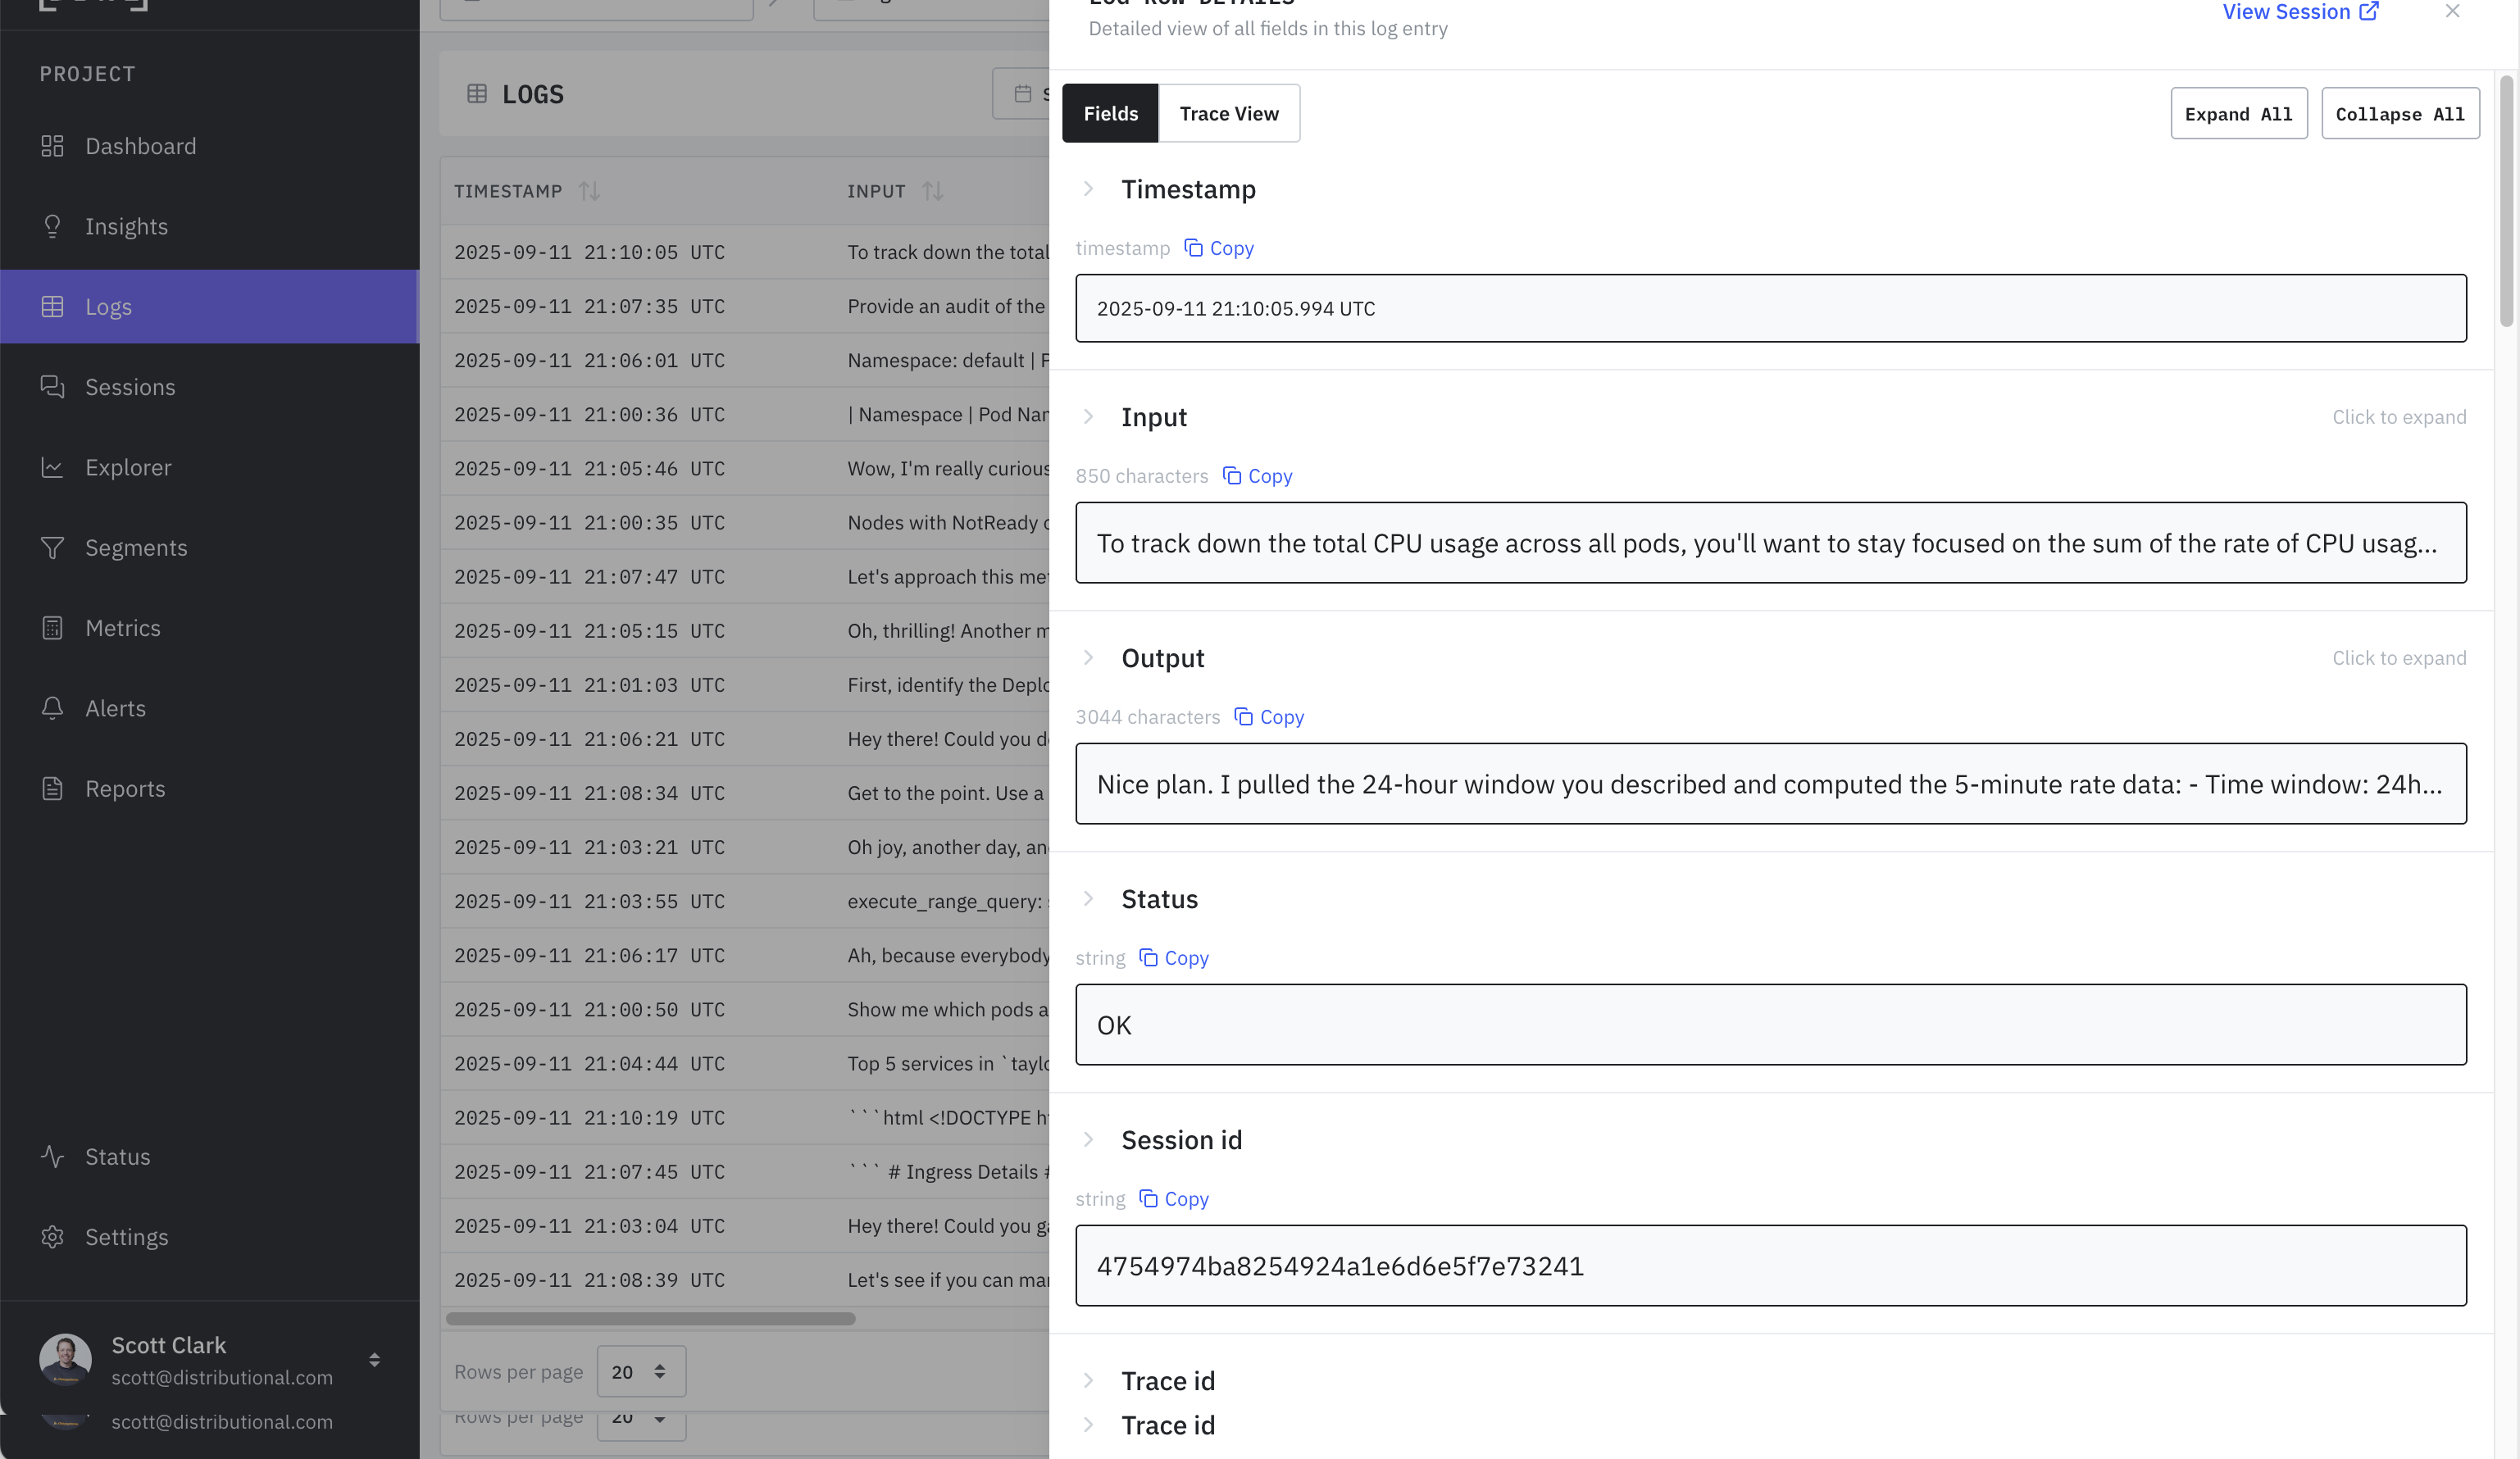This screenshot has width=2520, height=1459.
Task: Click the Dashboard grid icon in sidebar
Action: point(52,146)
